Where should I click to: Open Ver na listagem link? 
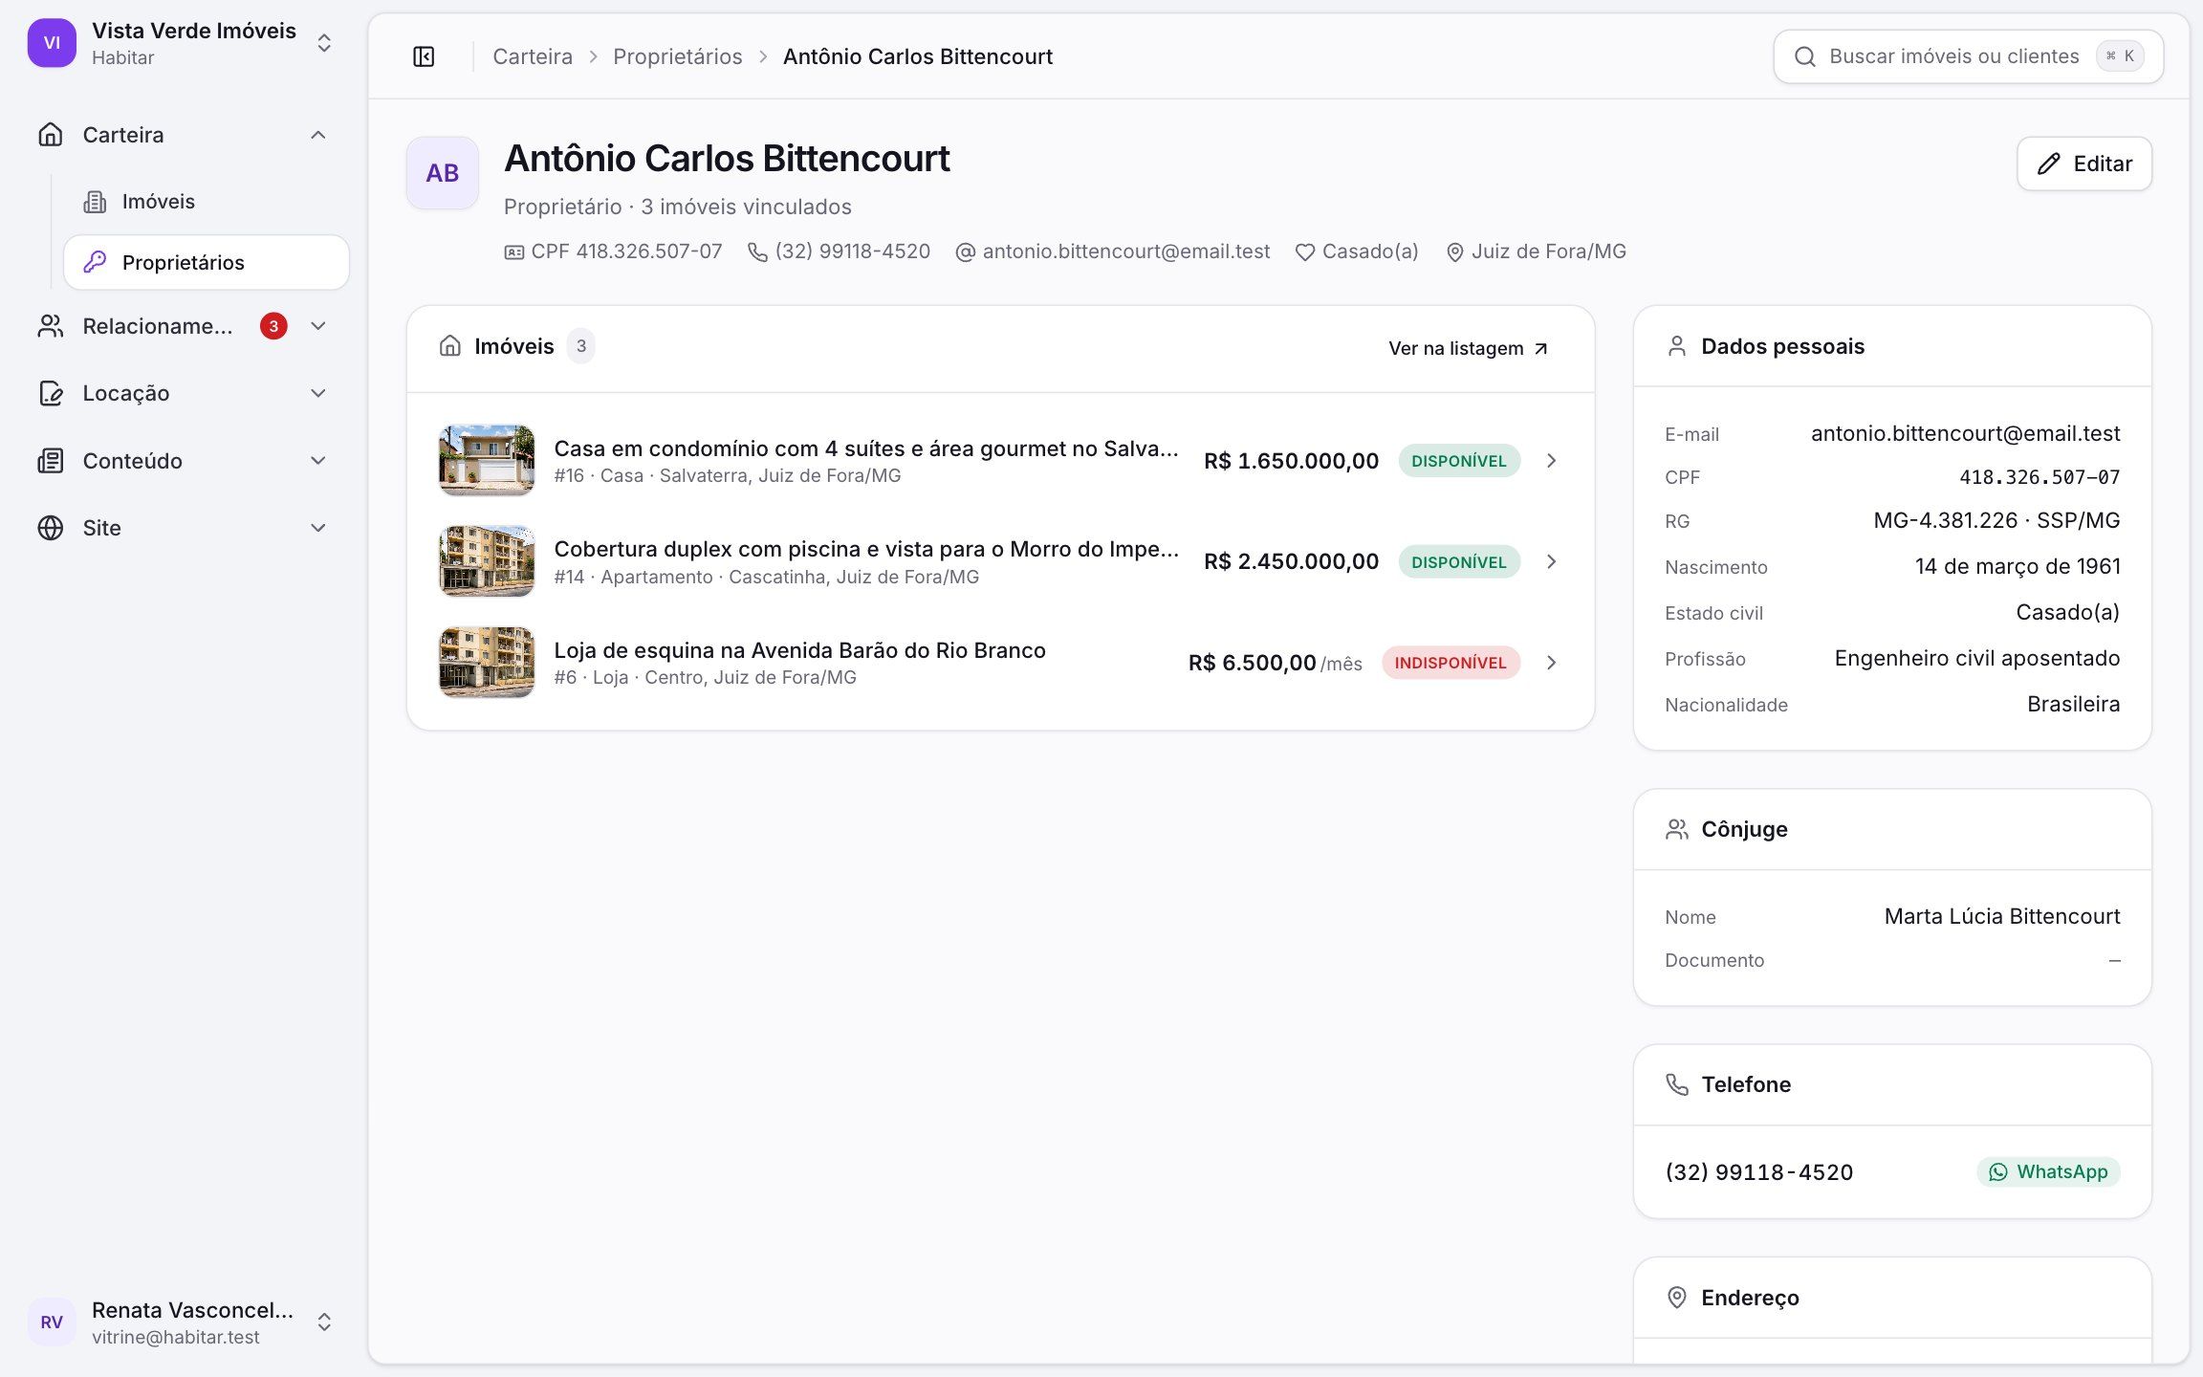pyautogui.click(x=1469, y=348)
